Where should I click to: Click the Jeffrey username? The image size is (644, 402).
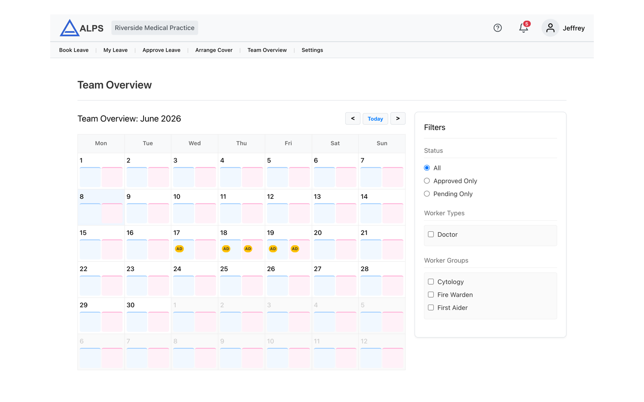point(574,28)
